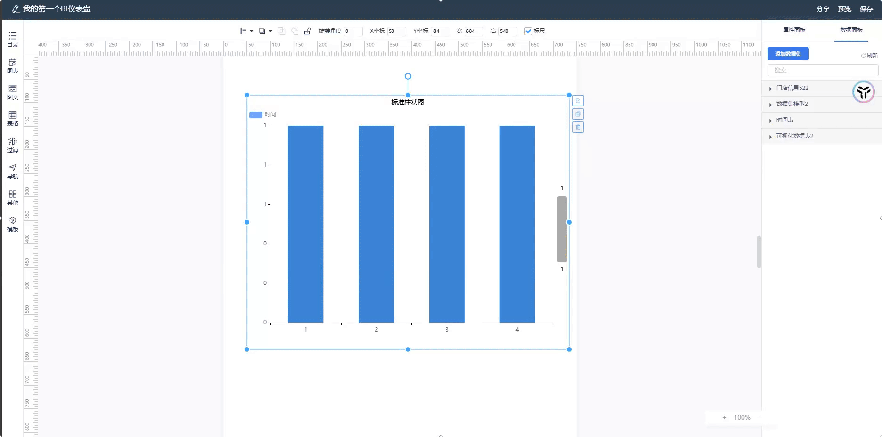882x437 pixels.
Task: Switch to the 属性面板 tab
Action: coord(794,30)
